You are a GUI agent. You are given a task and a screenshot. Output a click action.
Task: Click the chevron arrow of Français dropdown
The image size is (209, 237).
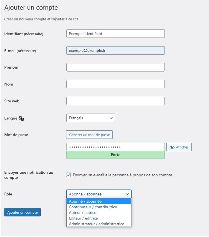[111, 118]
